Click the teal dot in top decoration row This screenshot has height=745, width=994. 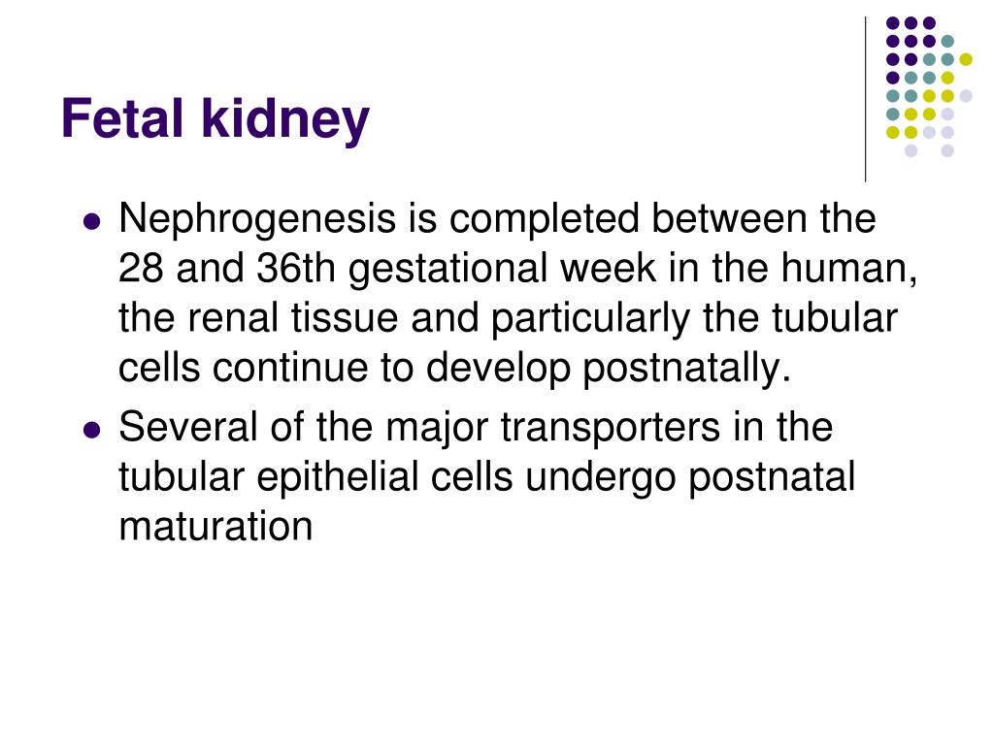pos(947,42)
